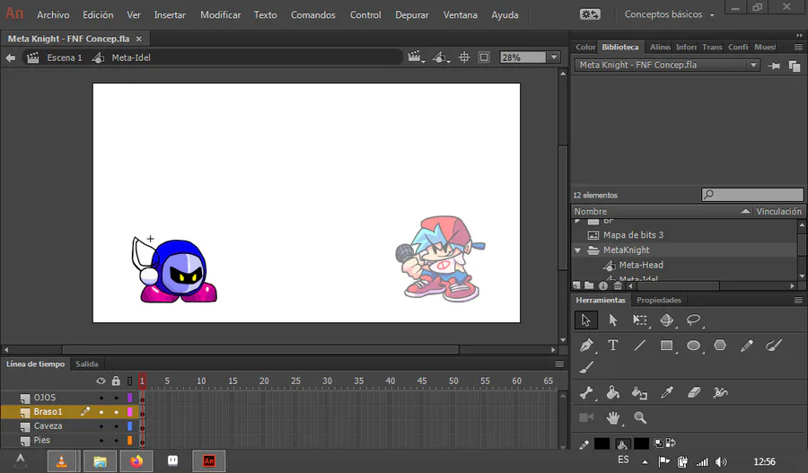Open the Comandos menu
The height and width of the screenshot is (473, 808).
[312, 15]
